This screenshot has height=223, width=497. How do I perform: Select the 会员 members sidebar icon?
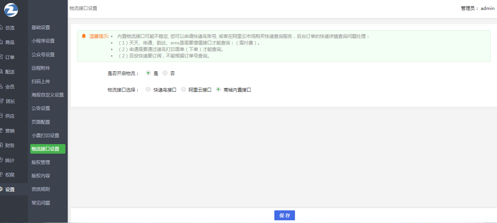[x=2, y=87]
